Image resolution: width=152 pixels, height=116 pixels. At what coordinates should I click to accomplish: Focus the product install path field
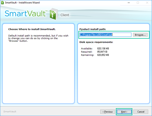point(105,35)
